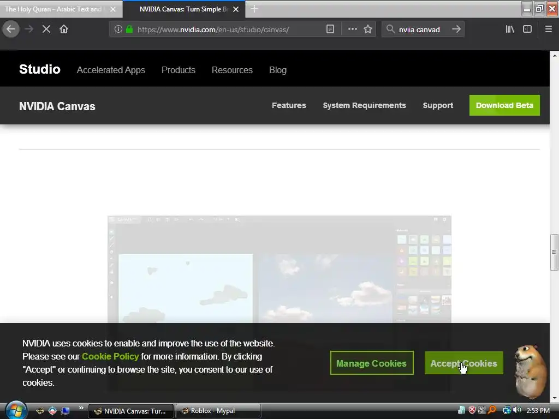559x419 pixels.
Task: Submit the search with the arrow
Action: point(456,29)
